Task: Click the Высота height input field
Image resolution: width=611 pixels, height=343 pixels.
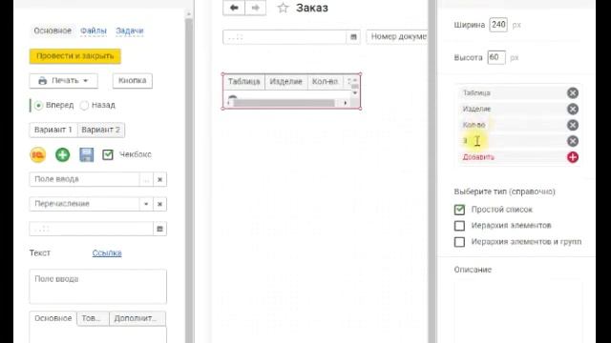Action: 496,57
